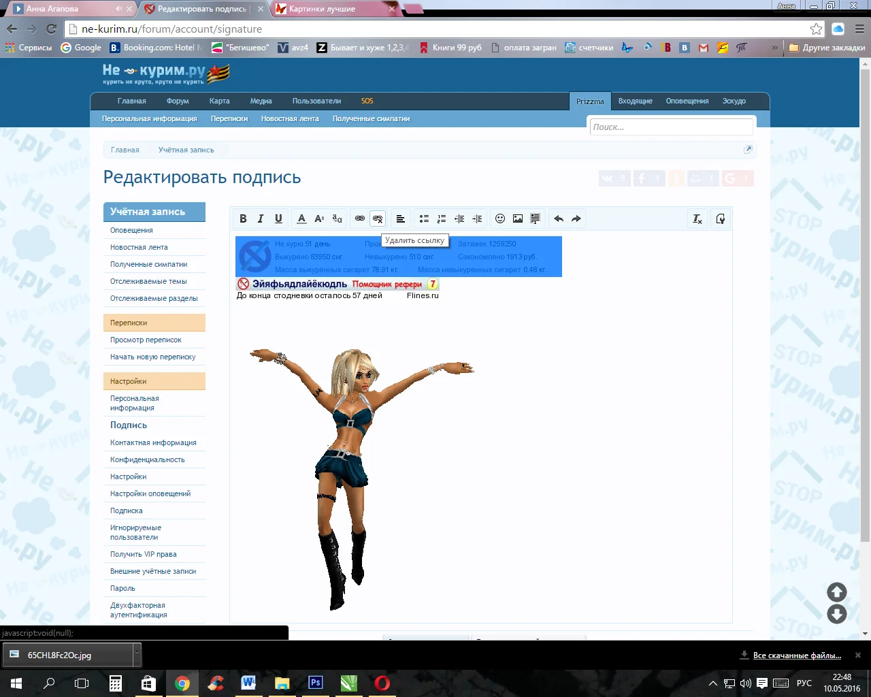
Task: Open the Медиа navigation tab
Action: coord(261,101)
